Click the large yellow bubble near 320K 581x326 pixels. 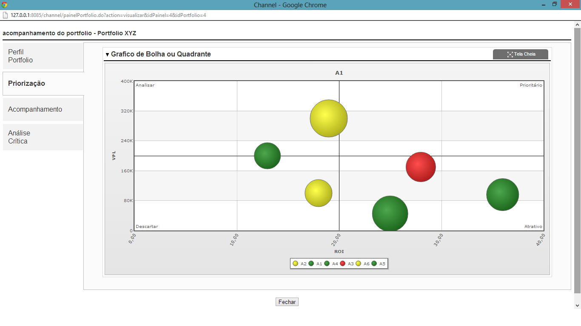(329, 118)
